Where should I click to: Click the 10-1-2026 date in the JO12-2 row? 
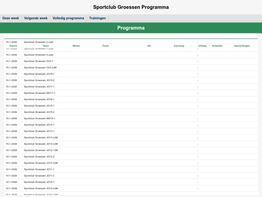pyautogui.click(x=11, y=157)
